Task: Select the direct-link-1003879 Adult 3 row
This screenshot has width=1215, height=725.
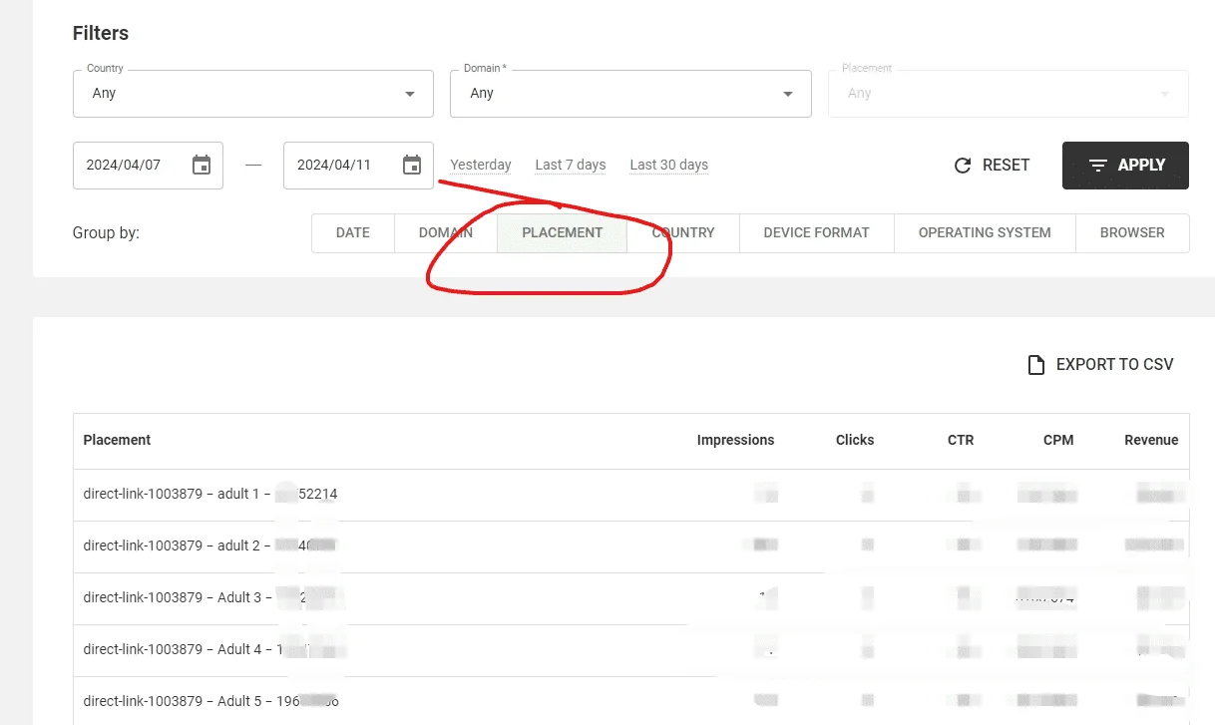Action: click(x=630, y=597)
